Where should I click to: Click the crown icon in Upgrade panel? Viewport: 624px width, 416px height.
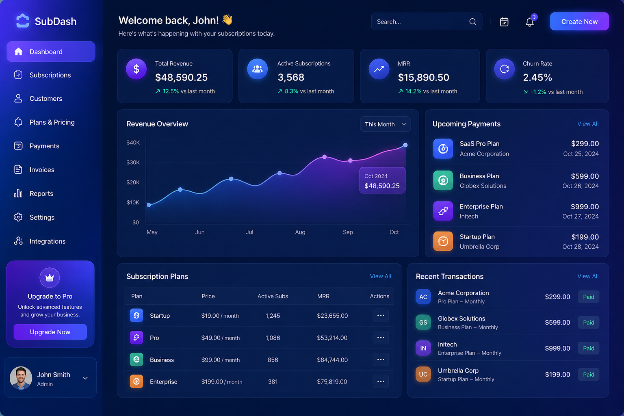[50, 277]
